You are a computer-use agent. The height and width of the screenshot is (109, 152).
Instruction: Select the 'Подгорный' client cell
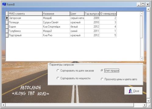[25, 35]
